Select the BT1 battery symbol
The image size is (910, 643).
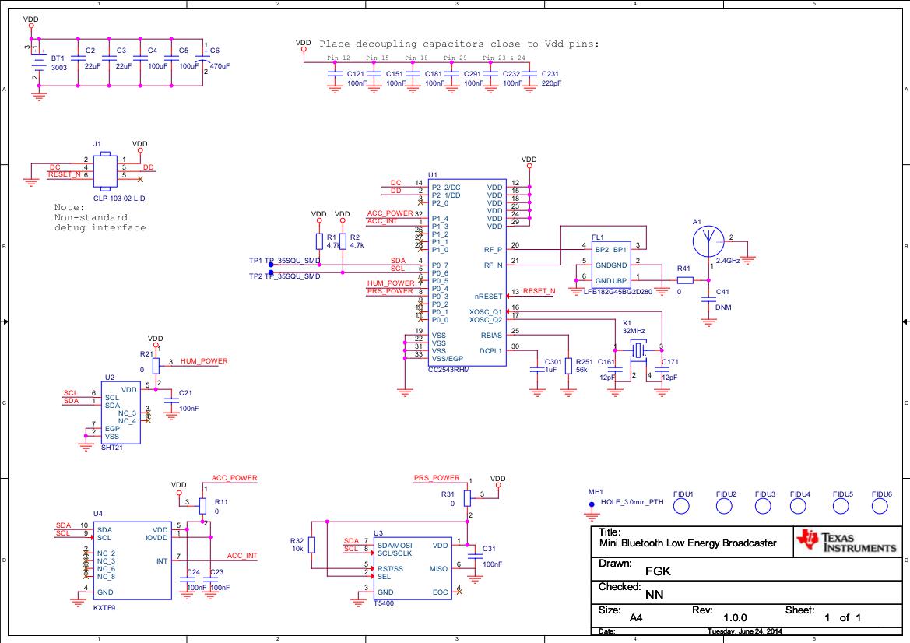tap(37, 62)
